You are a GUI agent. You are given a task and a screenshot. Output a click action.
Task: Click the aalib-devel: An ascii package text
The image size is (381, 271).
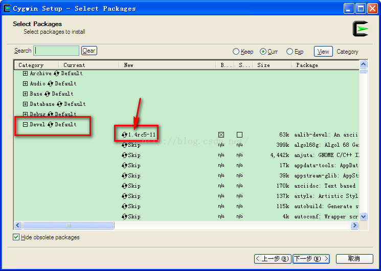tap(326, 134)
